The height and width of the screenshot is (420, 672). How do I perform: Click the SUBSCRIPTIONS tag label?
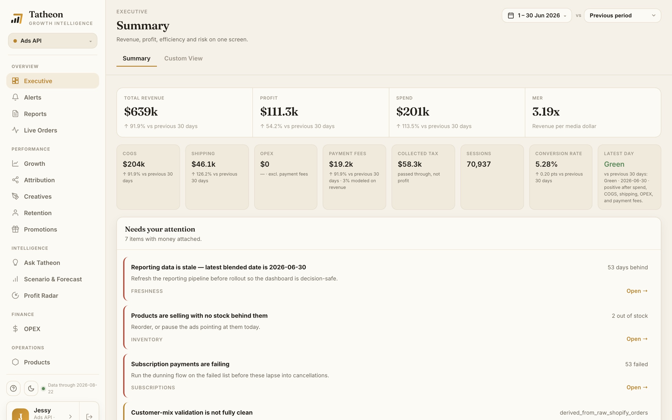click(153, 387)
